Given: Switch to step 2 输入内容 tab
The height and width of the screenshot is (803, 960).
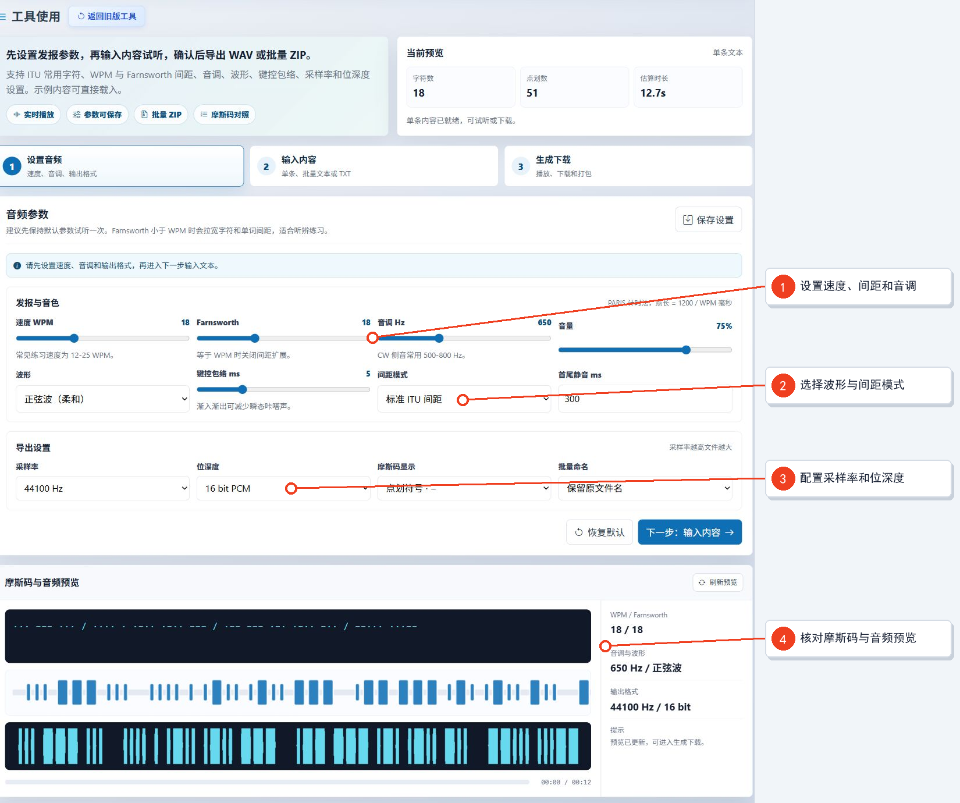Looking at the screenshot, I should [x=374, y=166].
